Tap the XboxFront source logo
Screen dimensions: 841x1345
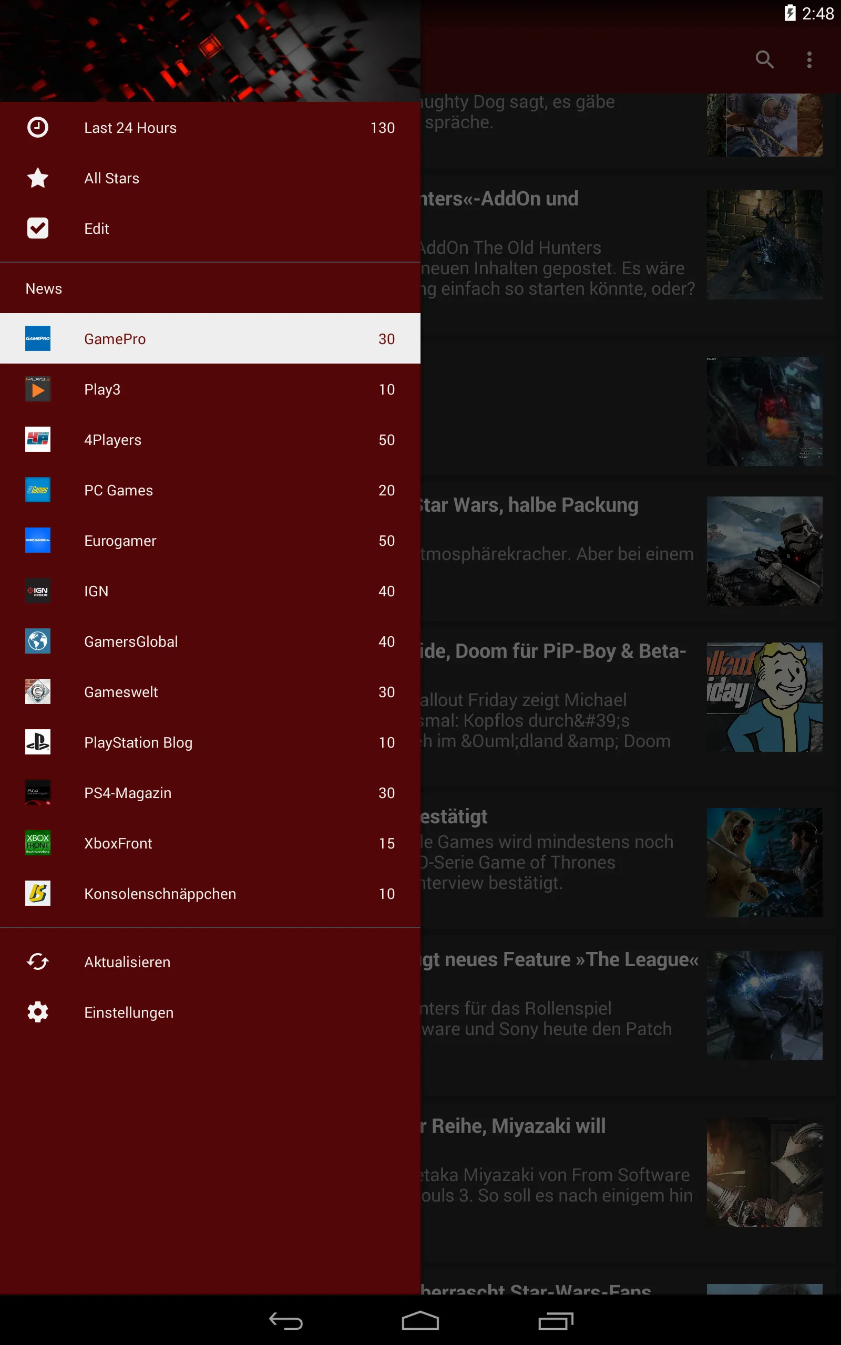[x=38, y=843]
